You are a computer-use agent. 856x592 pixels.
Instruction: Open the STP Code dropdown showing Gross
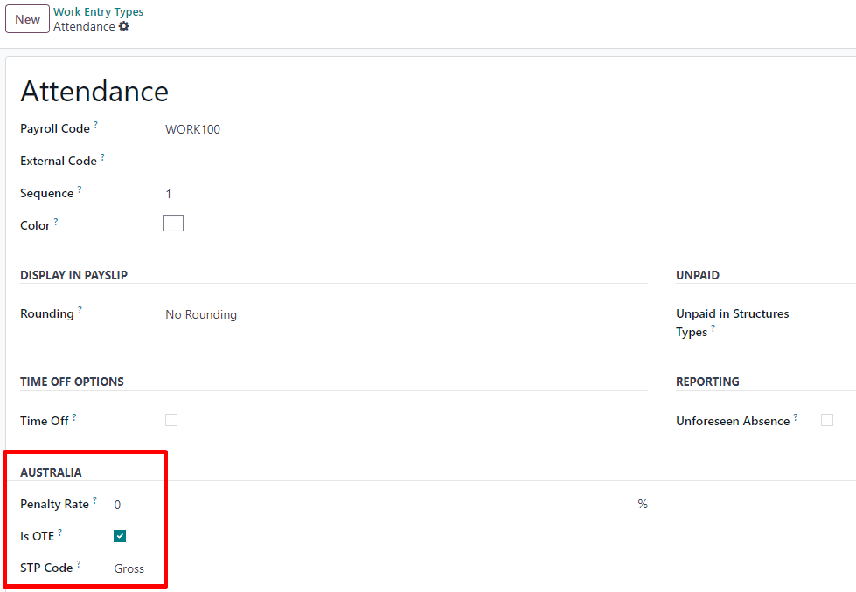[129, 568]
